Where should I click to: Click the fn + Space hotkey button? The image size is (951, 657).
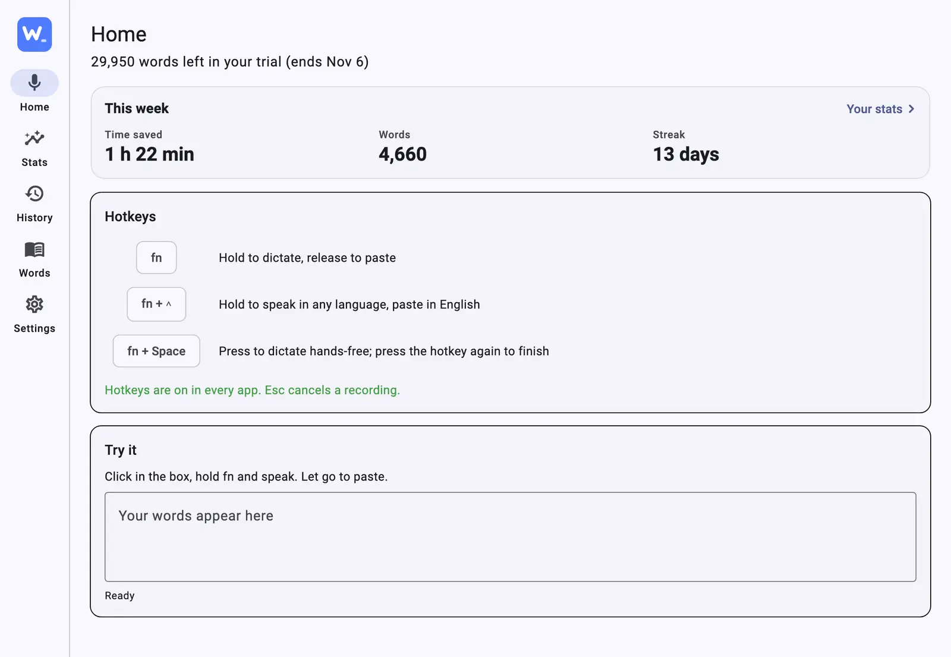(x=156, y=351)
